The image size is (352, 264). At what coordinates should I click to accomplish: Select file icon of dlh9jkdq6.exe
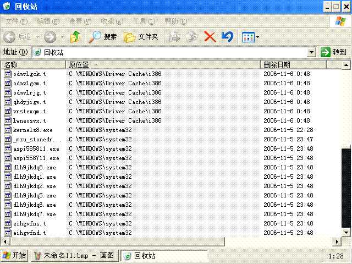8,205
